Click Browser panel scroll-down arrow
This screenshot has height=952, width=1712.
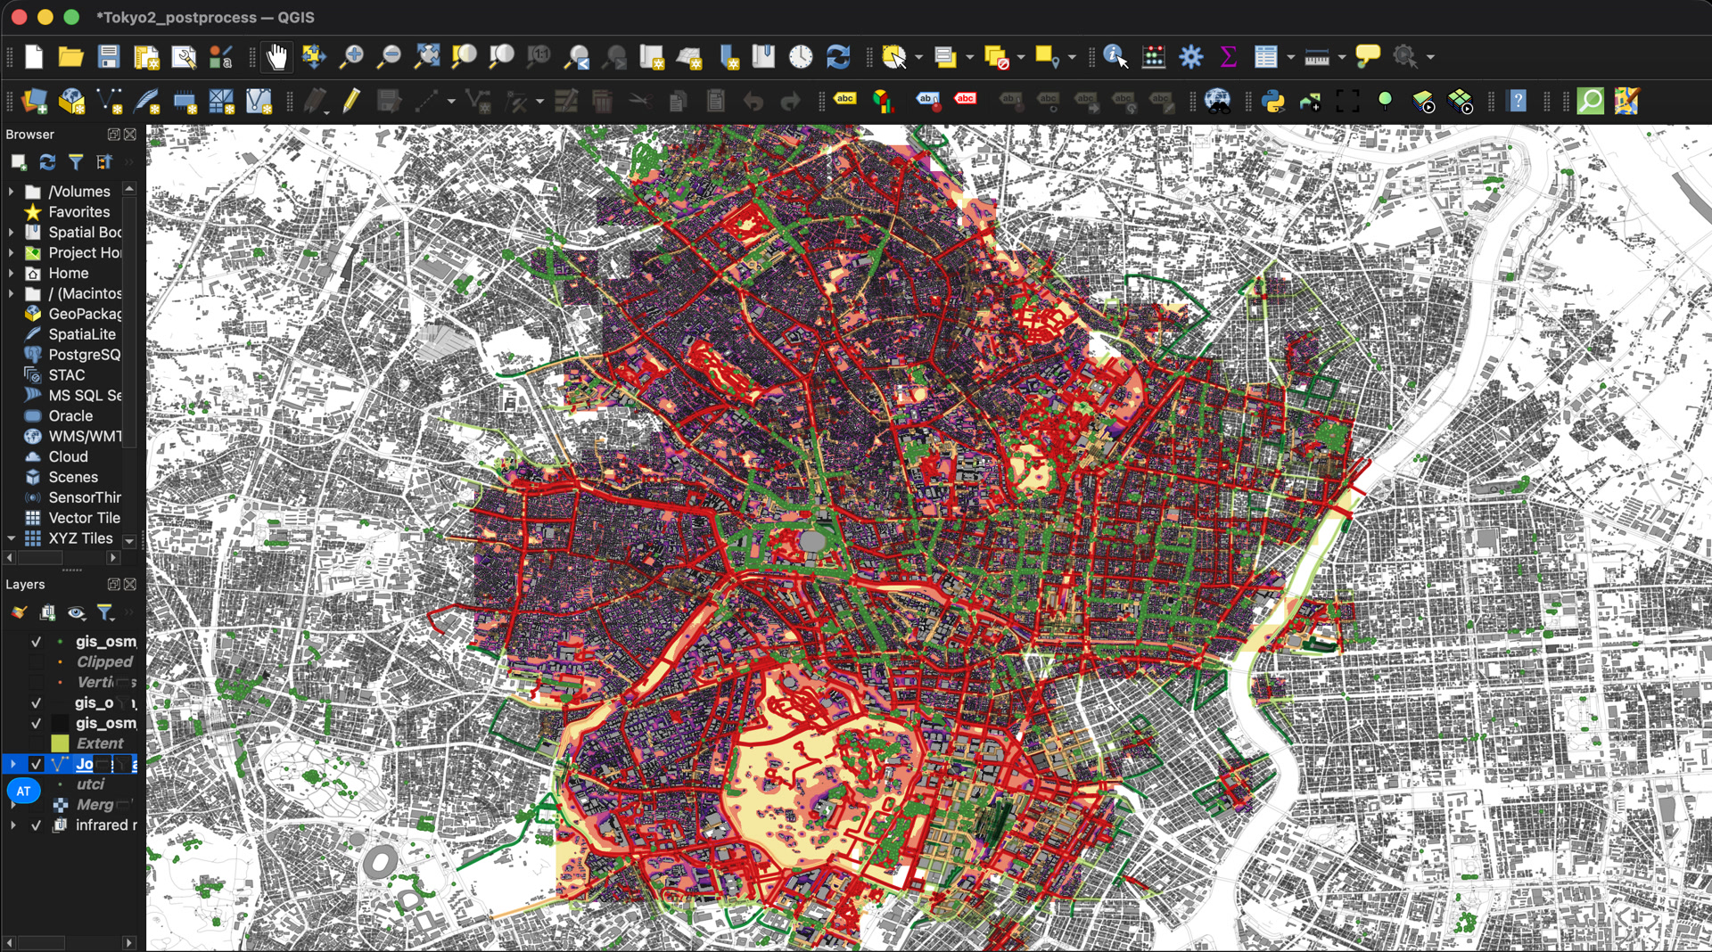click(129, 541)
